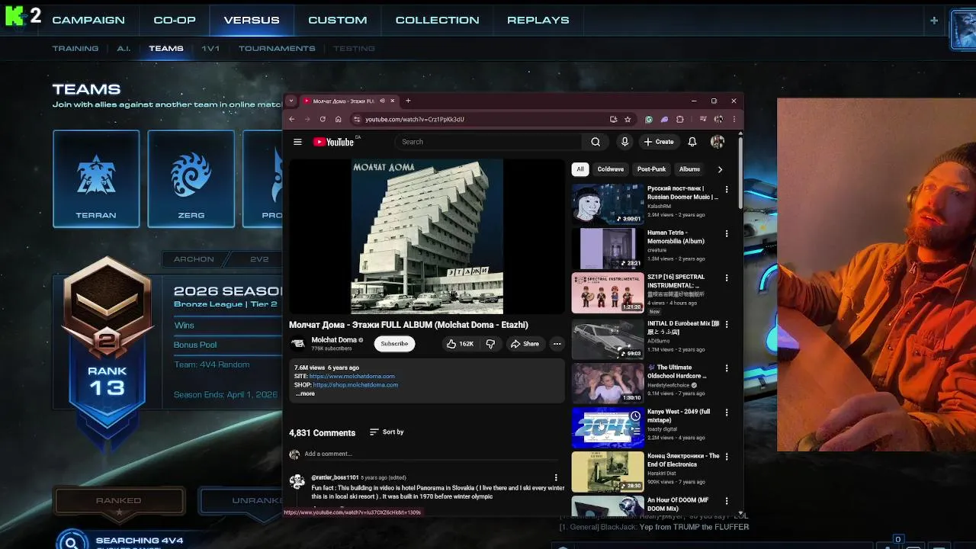Dislike the Molchat Doma video

click(x=490, y=344)
